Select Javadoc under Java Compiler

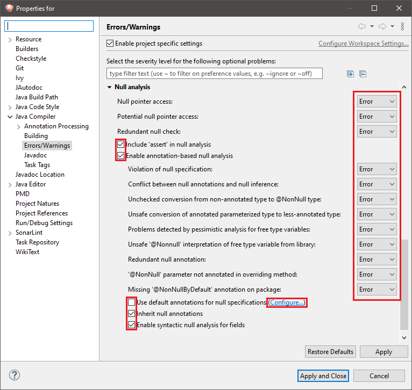pyautogui.click(x=35, y=155)
